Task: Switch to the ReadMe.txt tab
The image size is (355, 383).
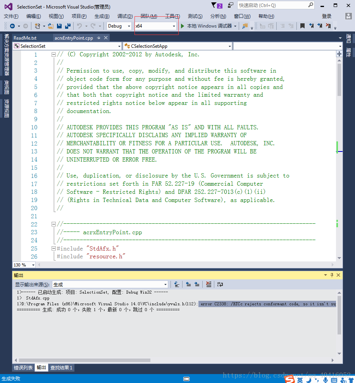Action: (25, 38)
